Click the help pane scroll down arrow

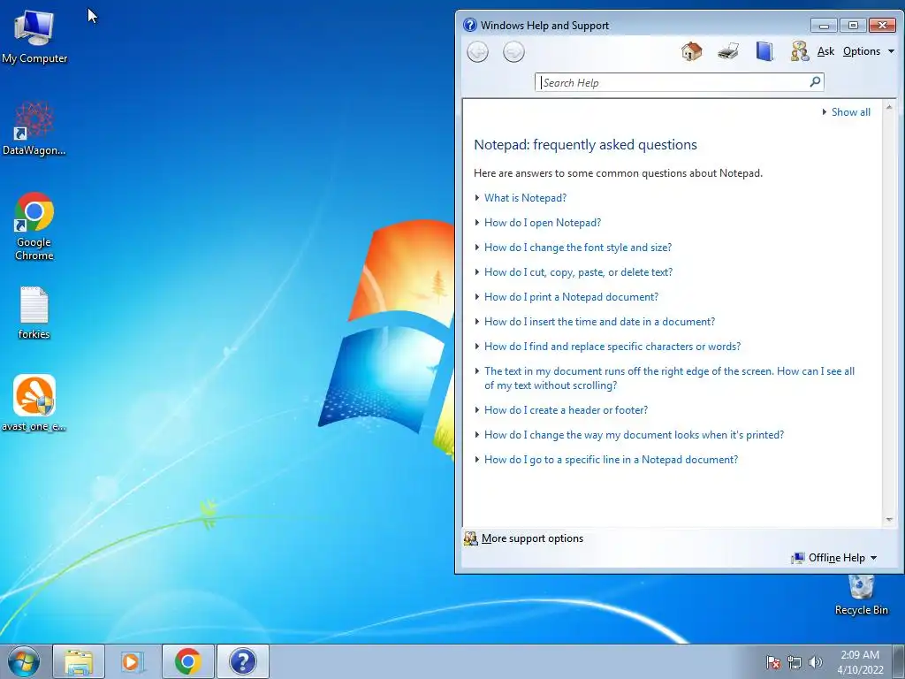pyautogui.click(x=889, y=520)
